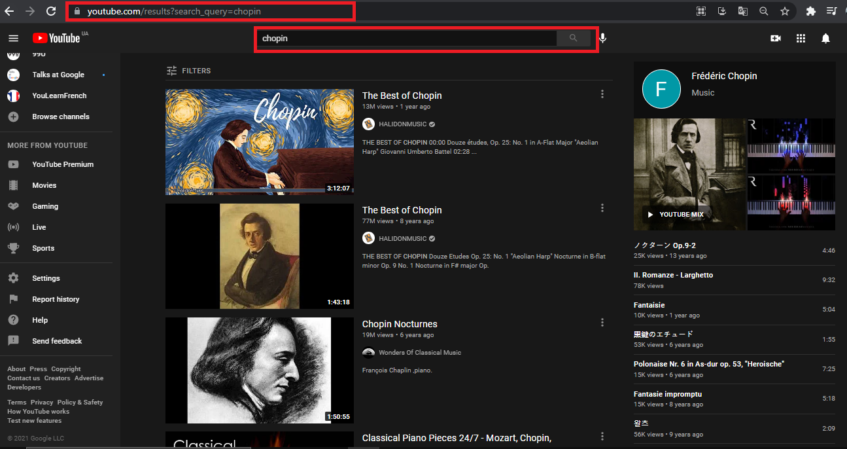Click the install app icon in address bar

coord(722,11)
